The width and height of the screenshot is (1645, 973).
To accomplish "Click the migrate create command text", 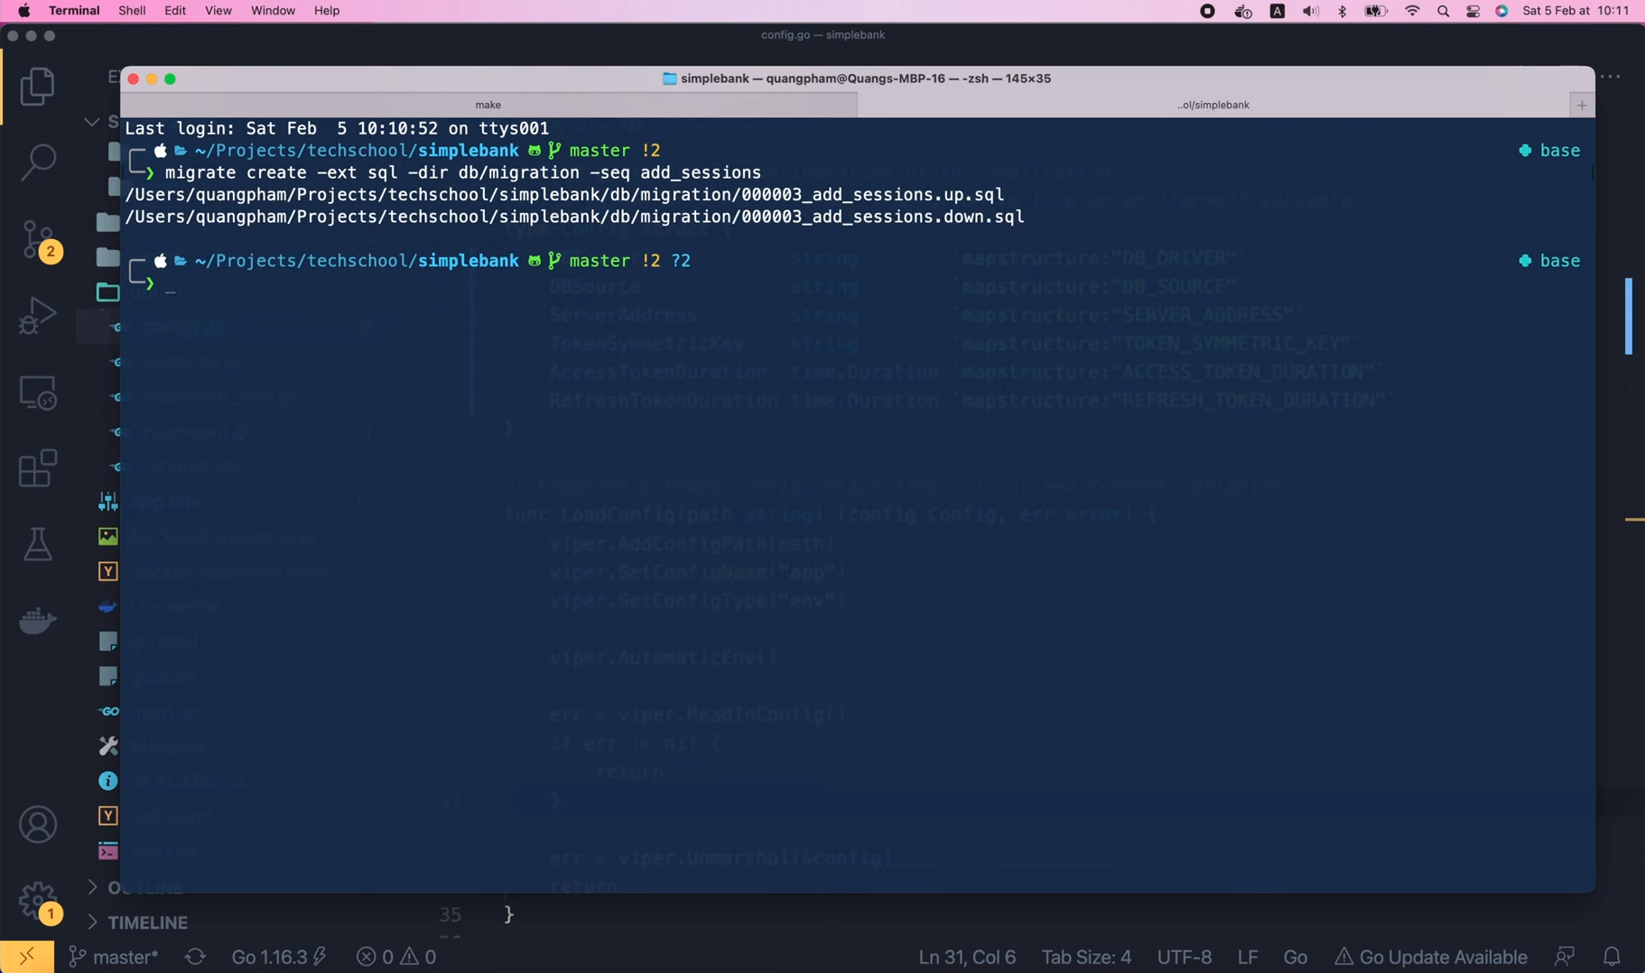I will [x=463, y=172].
